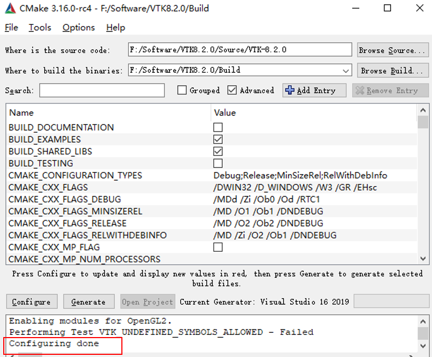Select the CMAKE_CXX_FLAGS row name
432x357 pixels.
(48, 187)
